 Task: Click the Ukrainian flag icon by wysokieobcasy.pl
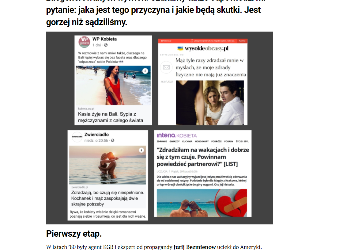(180, 48)
